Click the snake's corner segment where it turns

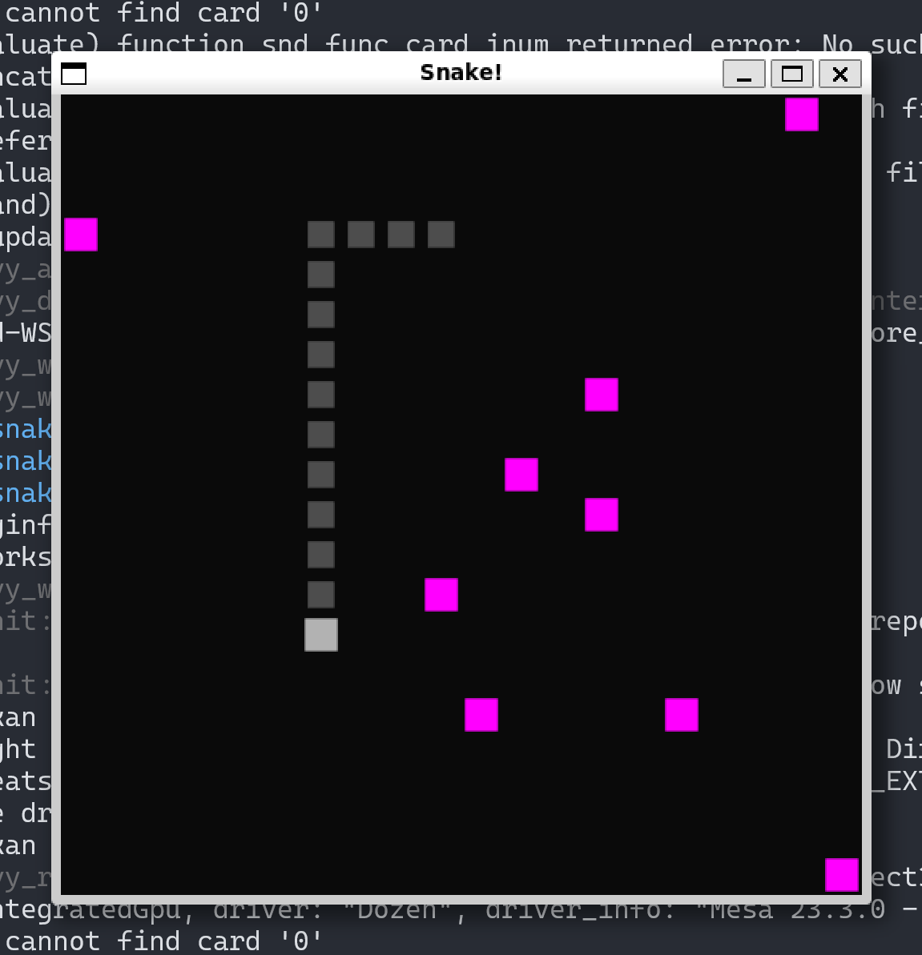(x=321, y=235)
